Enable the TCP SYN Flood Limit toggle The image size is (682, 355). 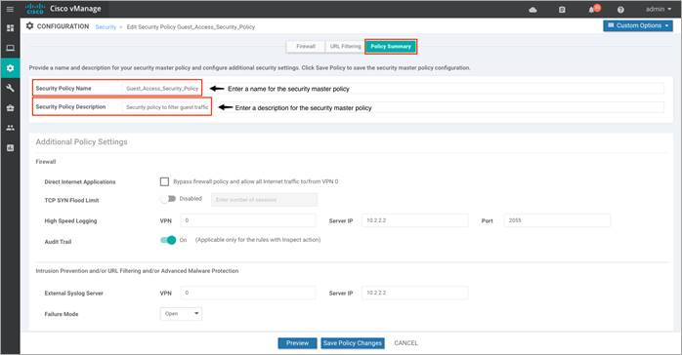click(168, 199)
